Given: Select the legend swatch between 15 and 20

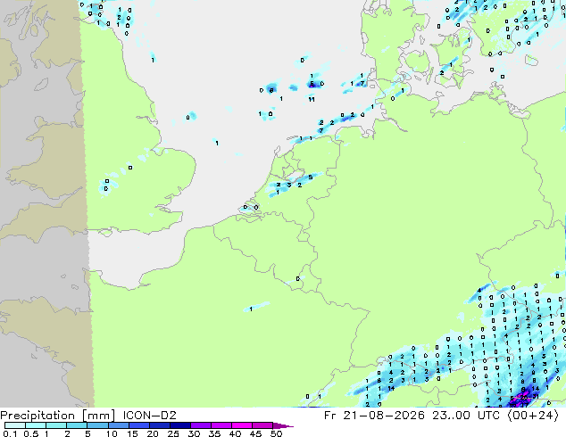Looking at the screenshot, I should [139, 425].
